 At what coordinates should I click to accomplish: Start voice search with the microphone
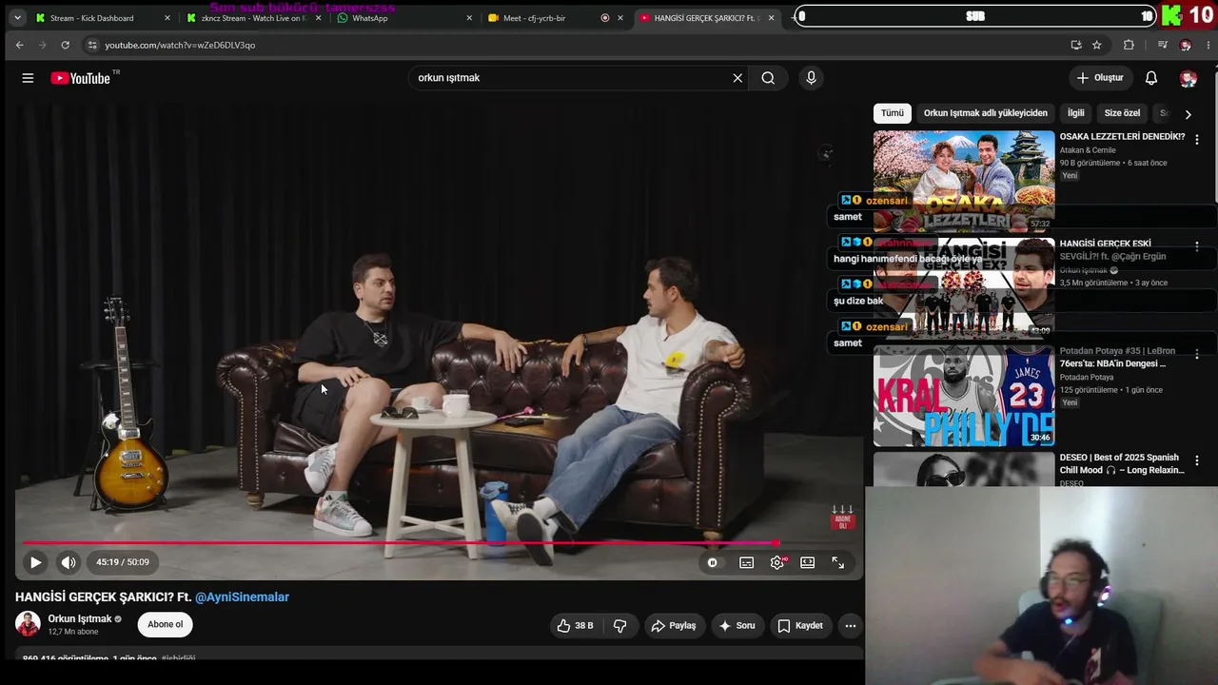[x=811, y=78]
